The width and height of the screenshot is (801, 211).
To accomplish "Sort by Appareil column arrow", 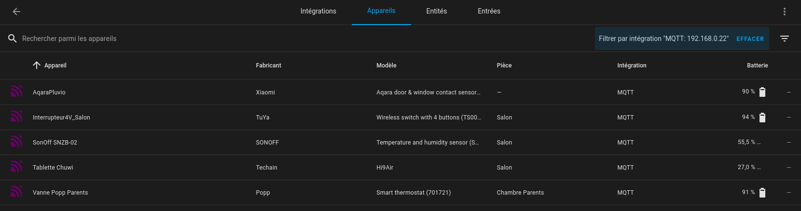I will [37, 65].
